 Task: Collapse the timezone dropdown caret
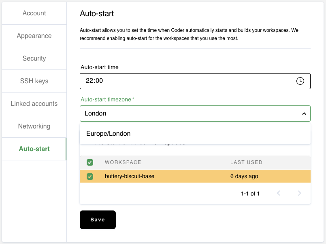tap(304, 114)
